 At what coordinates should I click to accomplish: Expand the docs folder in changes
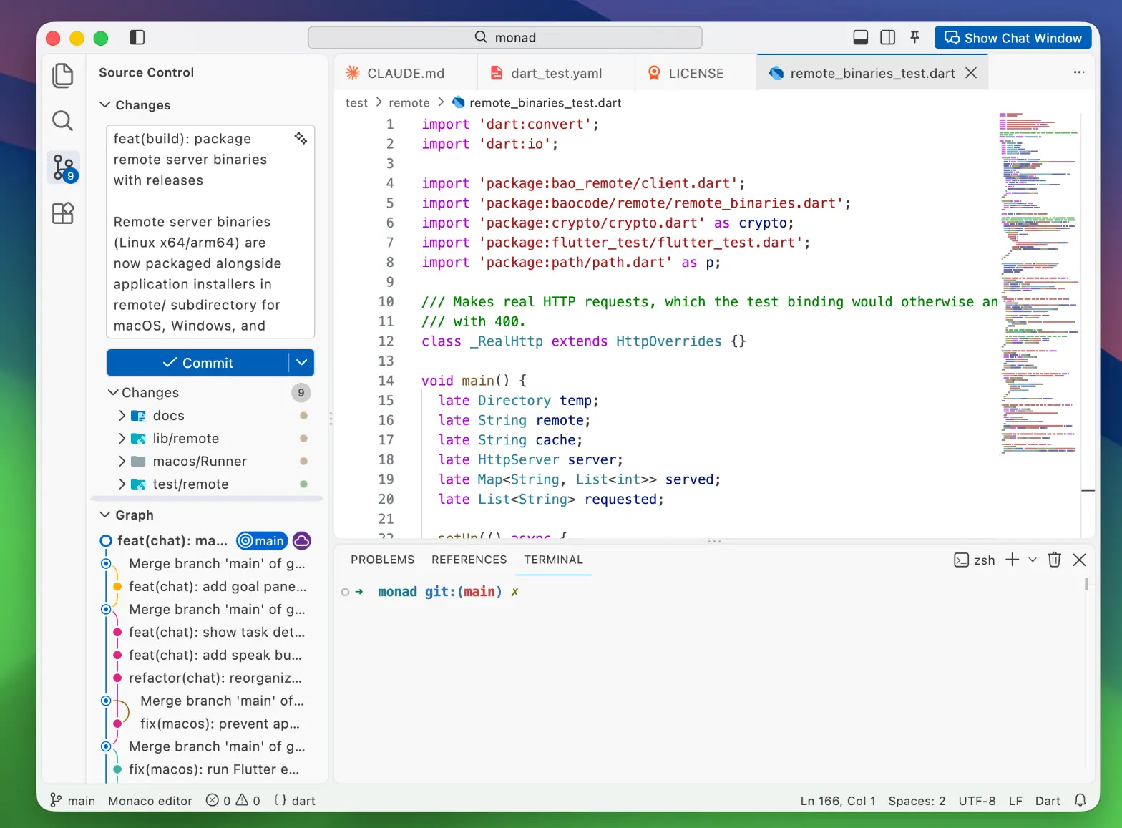[x=122, y=416]
